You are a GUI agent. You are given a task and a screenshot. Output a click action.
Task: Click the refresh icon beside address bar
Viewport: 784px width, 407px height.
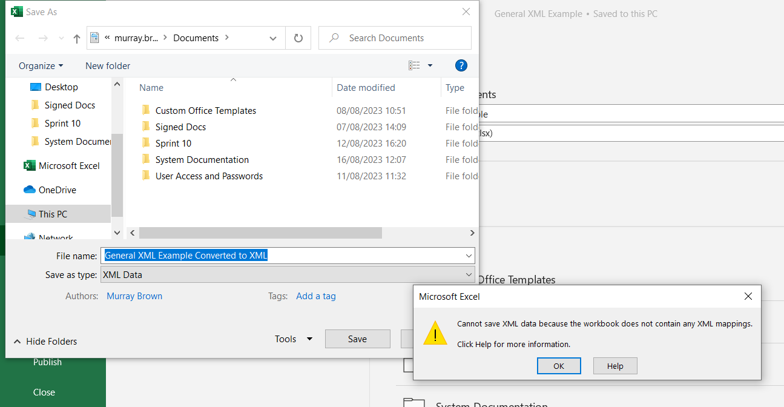click(298, 38)
